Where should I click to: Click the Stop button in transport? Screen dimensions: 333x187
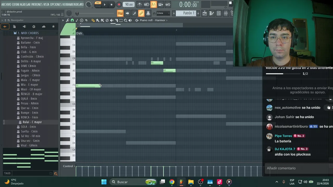click(111, 4)
